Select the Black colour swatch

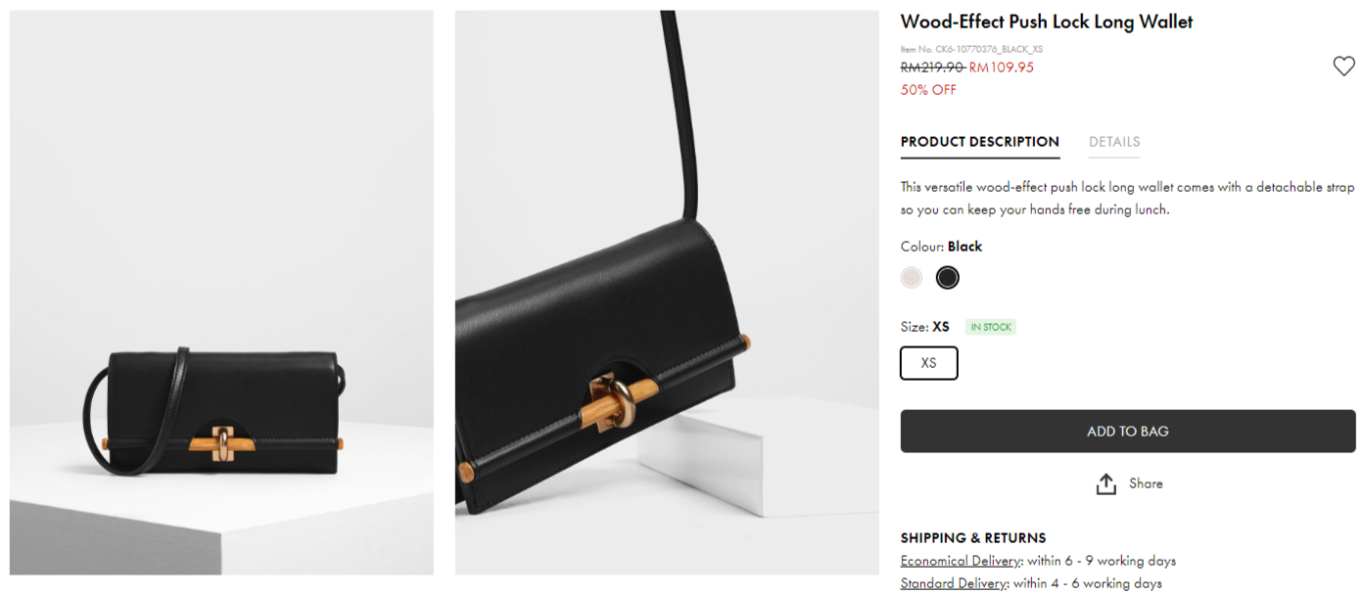point(947,278)
